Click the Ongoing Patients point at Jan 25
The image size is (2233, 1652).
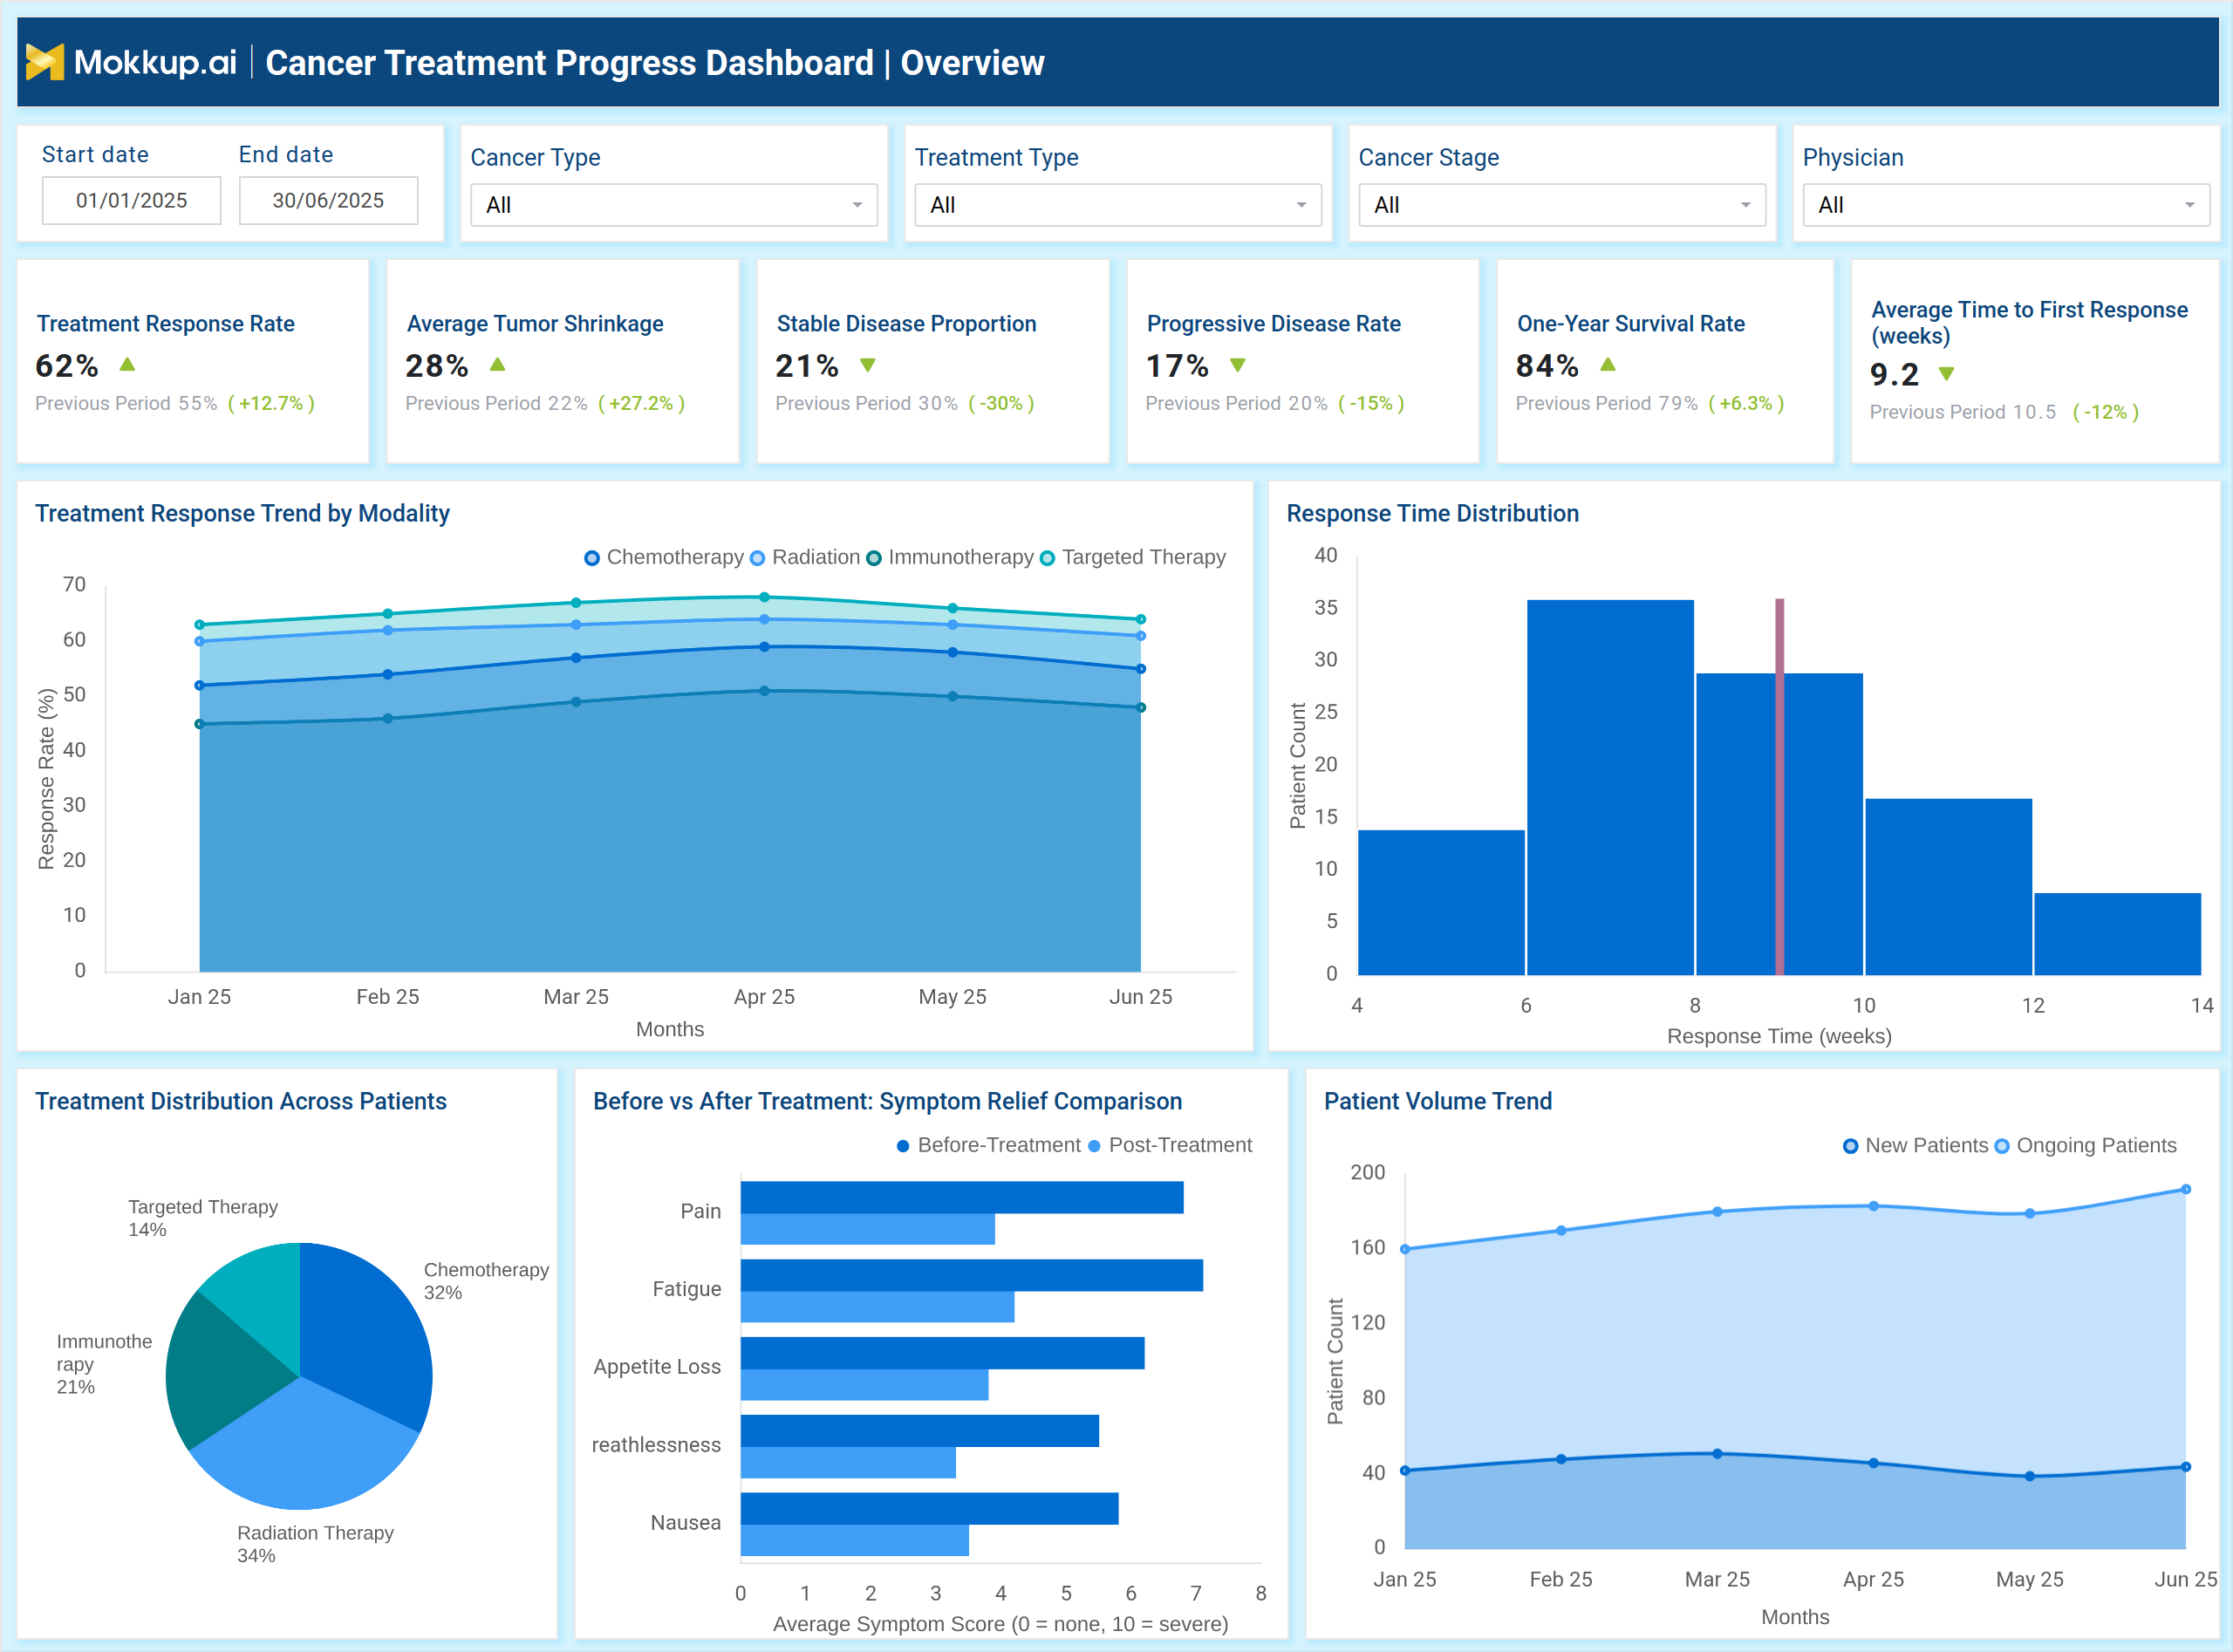point(1405,1249)
